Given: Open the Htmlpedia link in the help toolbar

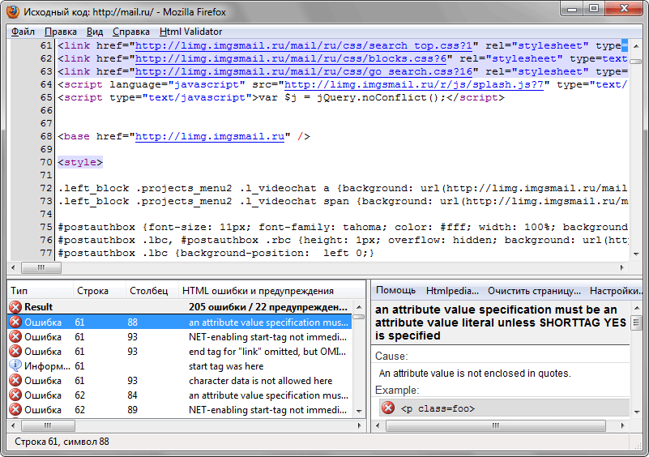Looking at the screenshot, I should (451, 290).
